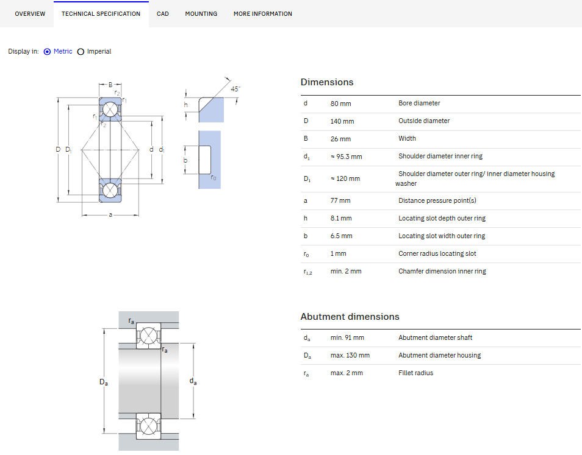Switch to the CAD tab
582x455 pixels.
coord(162,14)
